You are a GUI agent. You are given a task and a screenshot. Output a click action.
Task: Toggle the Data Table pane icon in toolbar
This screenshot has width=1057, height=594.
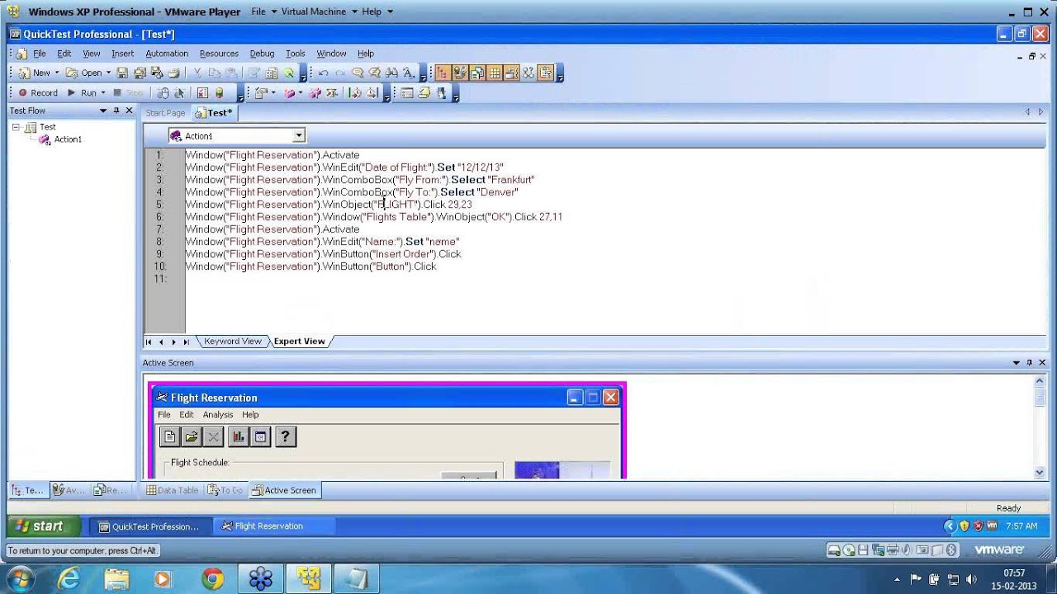pos(495,73)
